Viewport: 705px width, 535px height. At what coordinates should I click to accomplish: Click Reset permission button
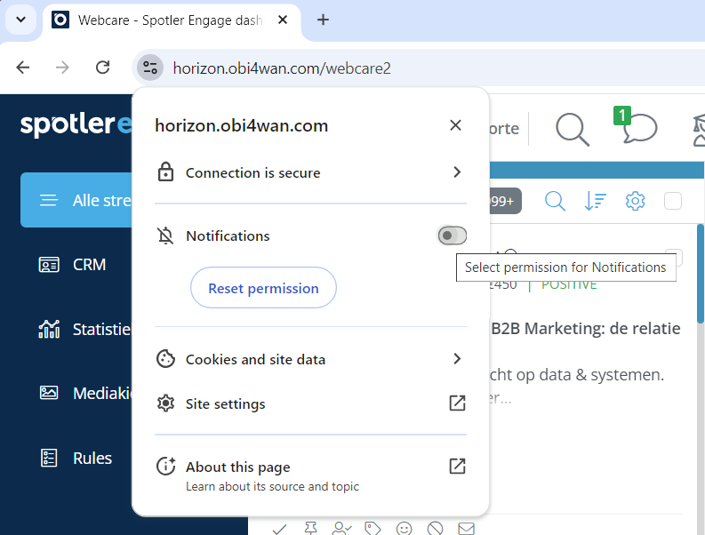pos(263,288)
